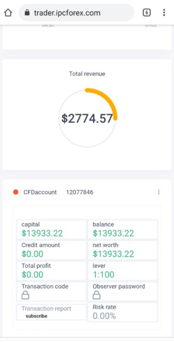Image resolution: width=174 pixels, height=342 pixels.
Task: Click the orange Total revenue progress arc
Action: 104,100
